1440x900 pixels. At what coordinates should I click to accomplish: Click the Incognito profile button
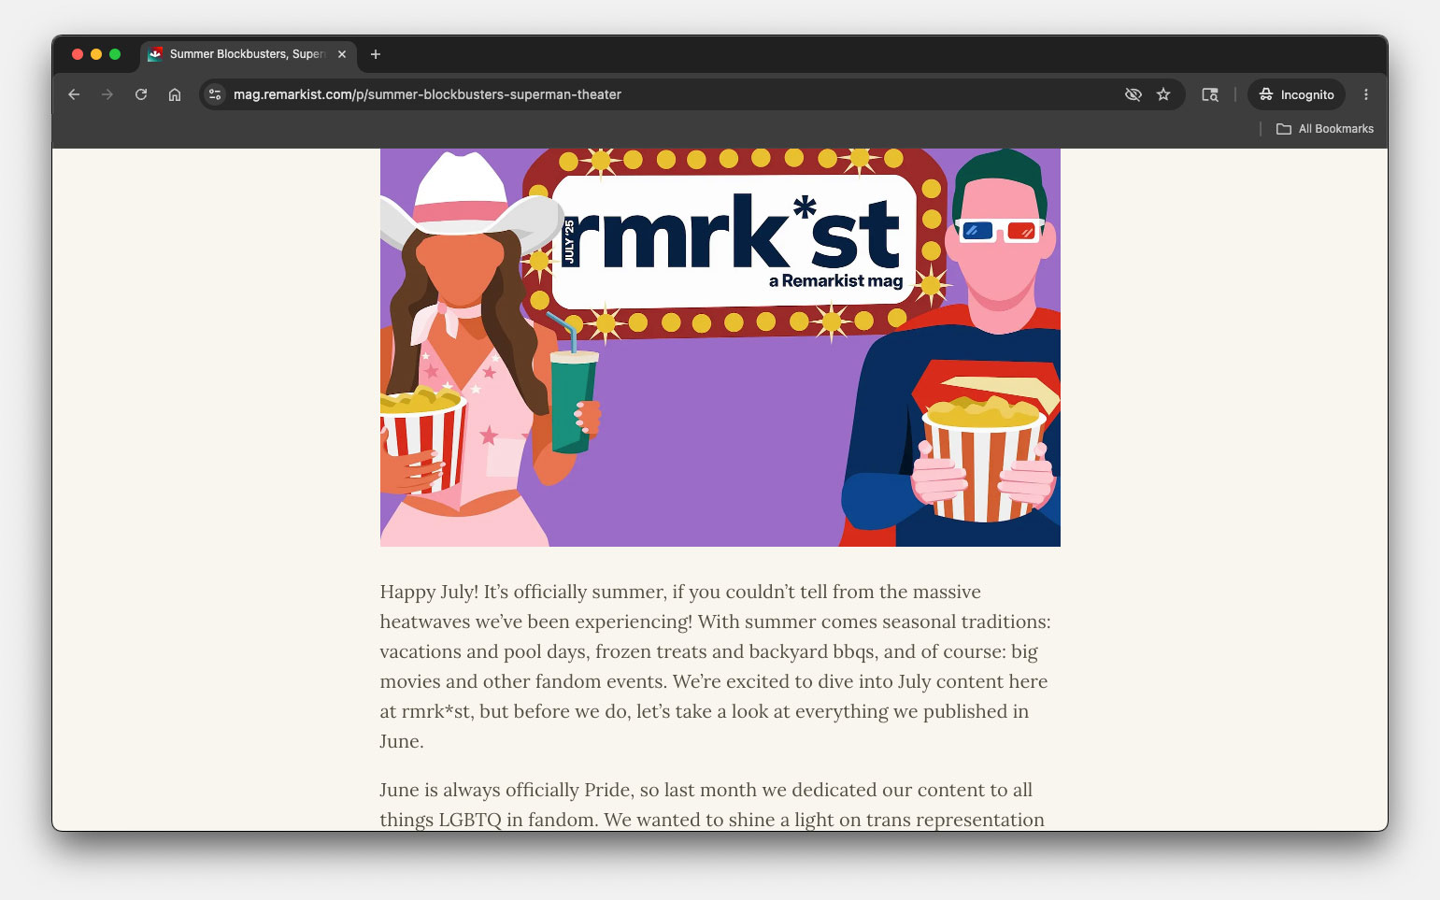pyautogui.click(x=1296, y=94)
